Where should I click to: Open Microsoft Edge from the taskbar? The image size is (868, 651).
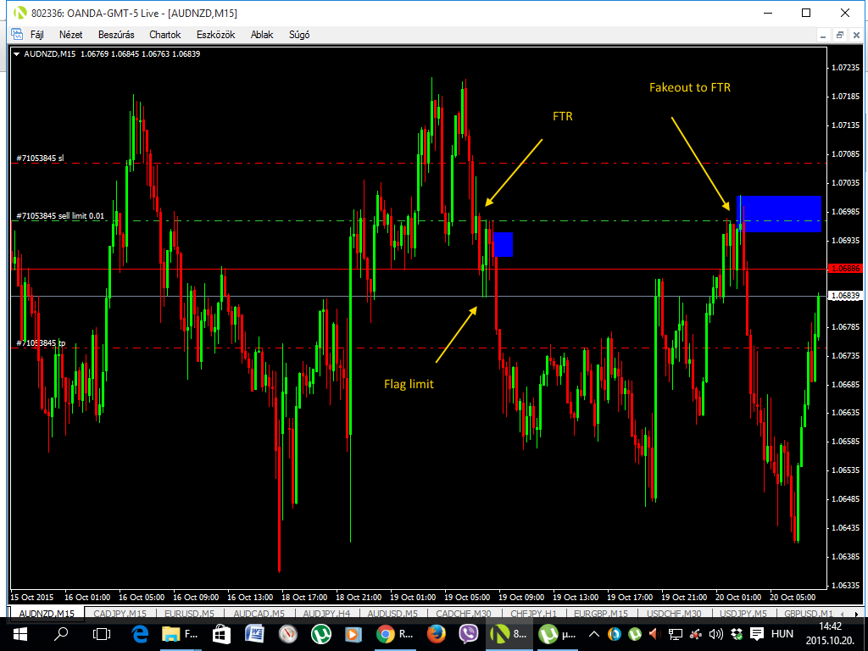click(141, 633)
